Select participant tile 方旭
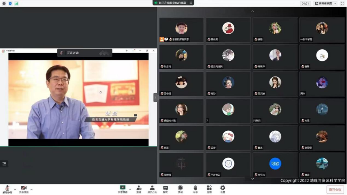Viewport: 347px width, 195px height. coord(322,111)
